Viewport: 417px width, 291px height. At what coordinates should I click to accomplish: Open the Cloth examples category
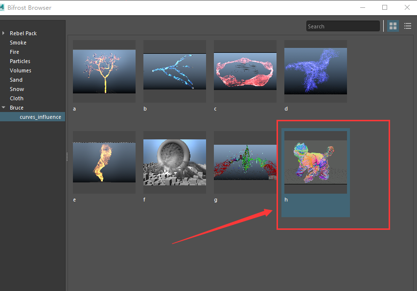(x=17, y=98)
